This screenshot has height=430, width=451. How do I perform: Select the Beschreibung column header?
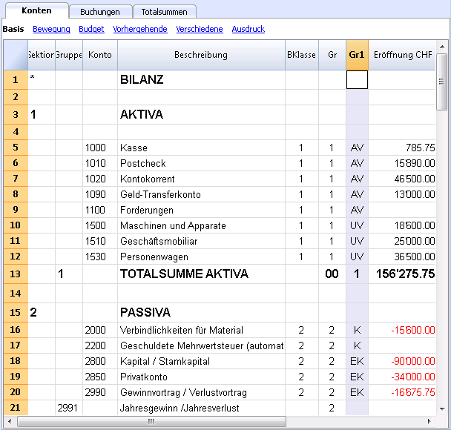tap(201, 55)
